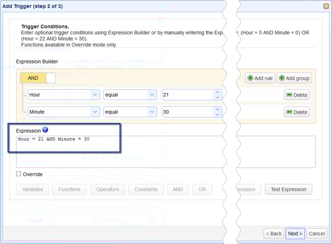This screenshot has width=332, height=244.
Task: Click the up stepper arrow beside value 21
Action: pos(217,92)
